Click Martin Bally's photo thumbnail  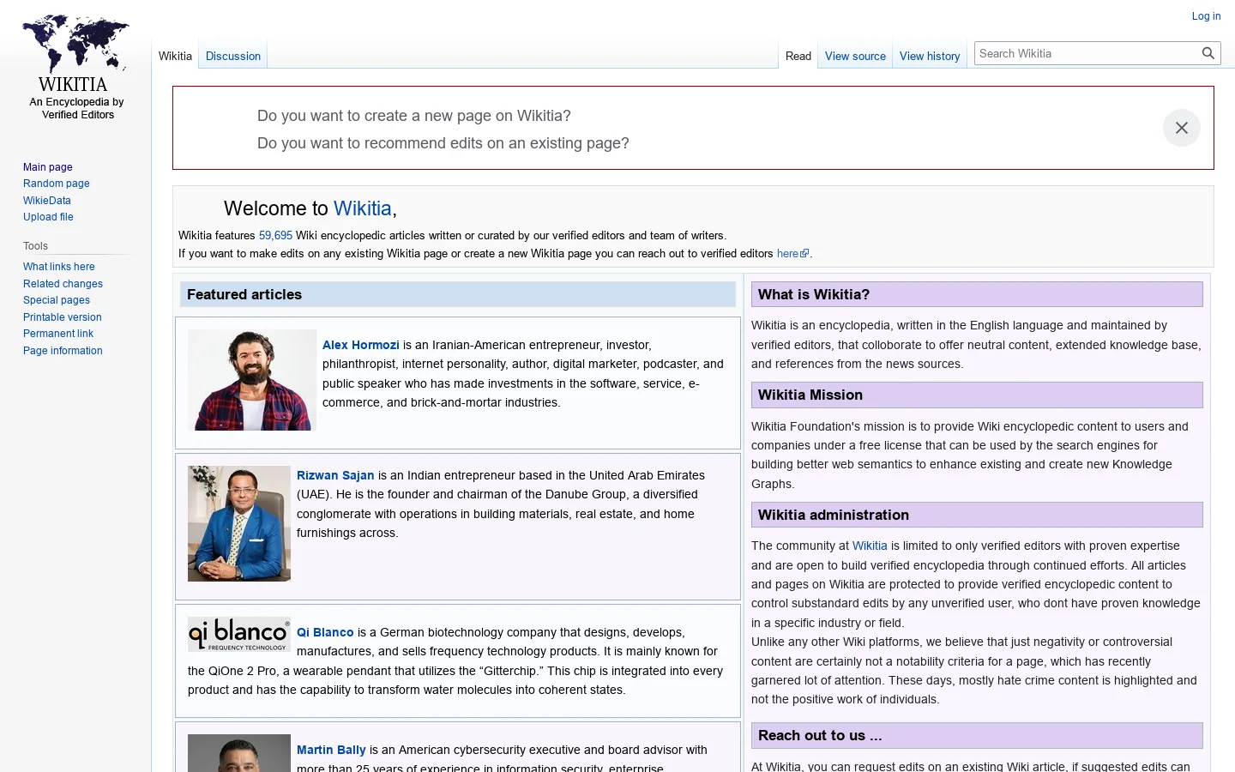click(239, 753)
